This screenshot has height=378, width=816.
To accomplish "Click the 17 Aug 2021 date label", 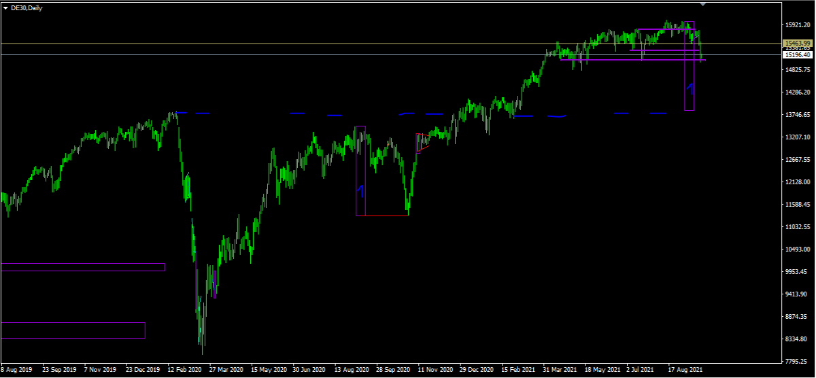I will [x=685, y=371].
